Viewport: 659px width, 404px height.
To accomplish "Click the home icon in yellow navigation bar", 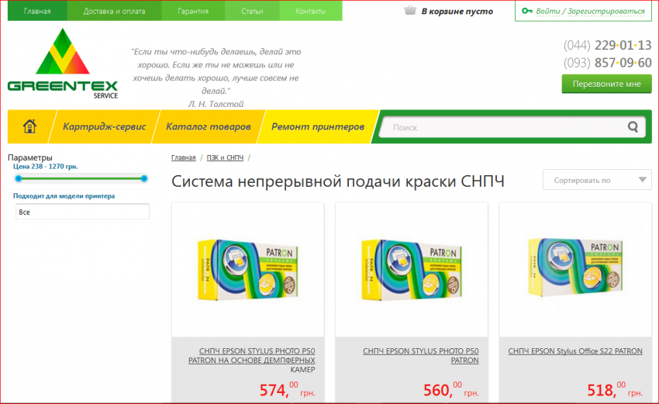I will [29, 126].
